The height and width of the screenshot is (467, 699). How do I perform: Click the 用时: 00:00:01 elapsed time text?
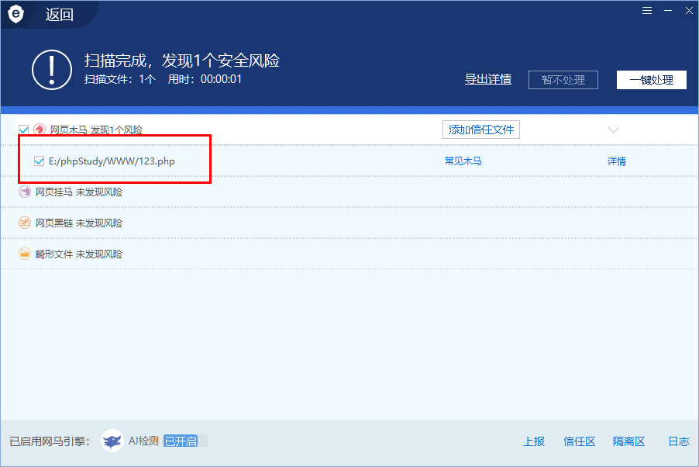click(205, 79)
